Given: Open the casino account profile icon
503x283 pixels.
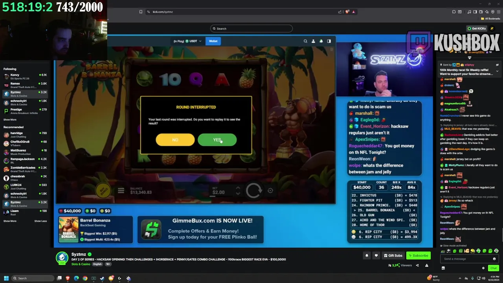Looking at the screenshot, I should [313, 41].
